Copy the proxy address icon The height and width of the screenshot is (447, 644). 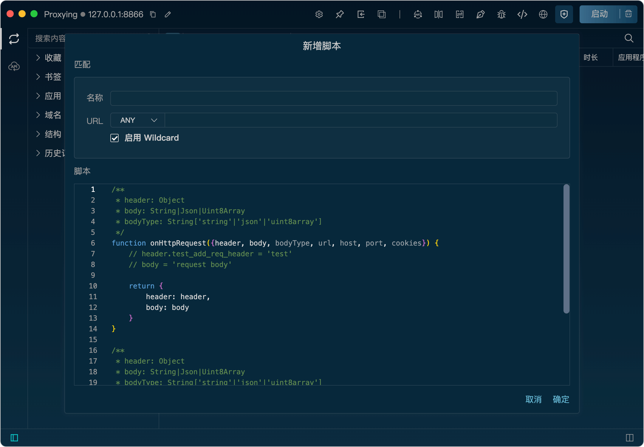tap(153, 14)
